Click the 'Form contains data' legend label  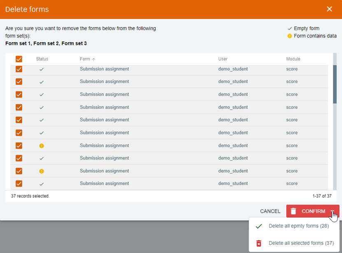pyautogui.click(x=315, y=36)
